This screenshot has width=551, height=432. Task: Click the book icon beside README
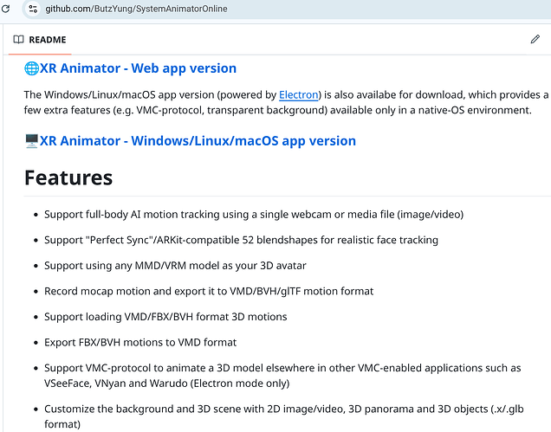18,40
